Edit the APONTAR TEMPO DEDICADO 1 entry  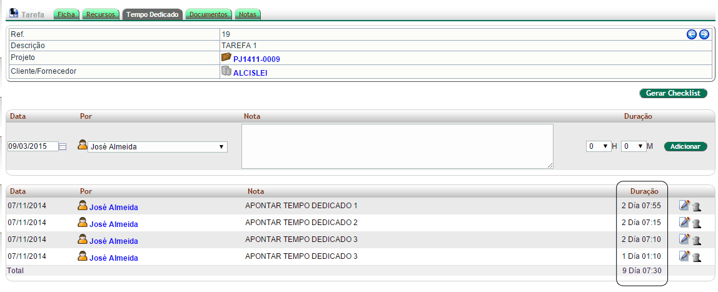tap(684, 206)
